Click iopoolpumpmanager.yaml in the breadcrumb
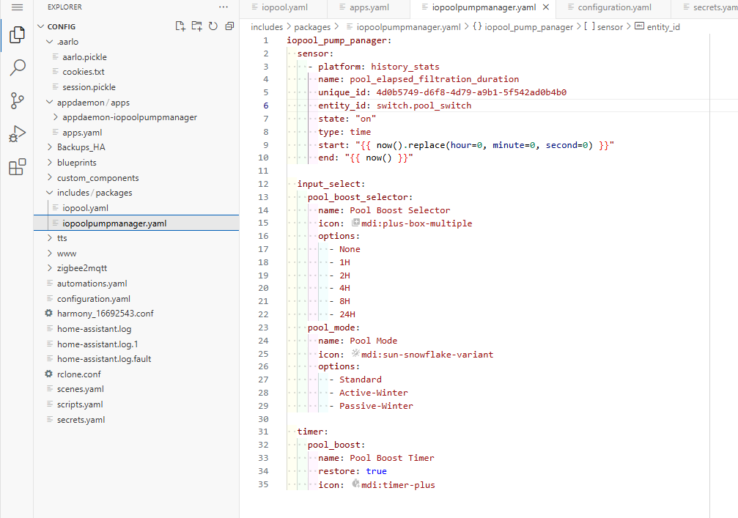This screenshot has height=518, width=738. point(408,27)
